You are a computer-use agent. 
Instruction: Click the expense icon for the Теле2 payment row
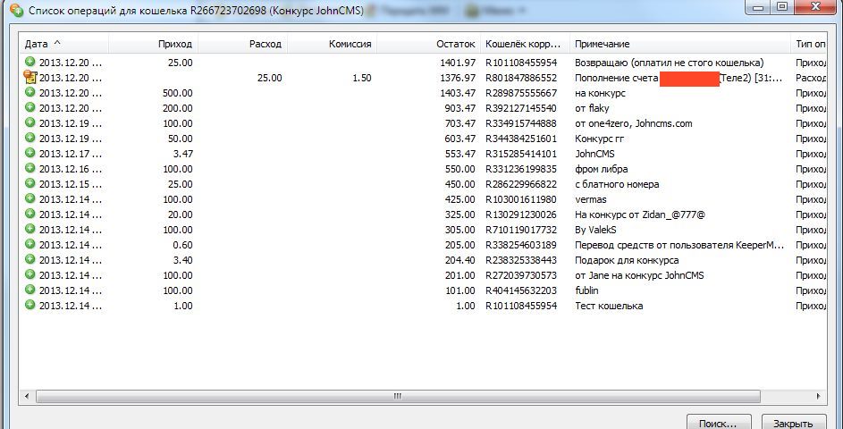click(x=30, y=77)
